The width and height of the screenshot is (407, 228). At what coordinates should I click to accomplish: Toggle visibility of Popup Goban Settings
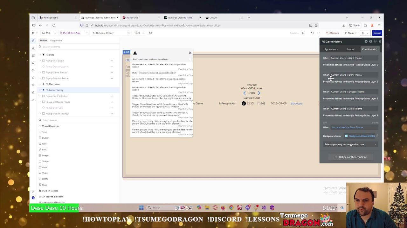[x=112, y=114]
